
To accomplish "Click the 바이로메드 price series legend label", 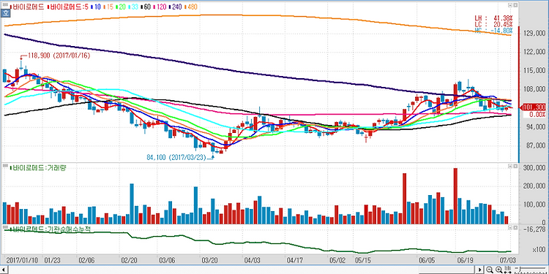I will point(27,7).
